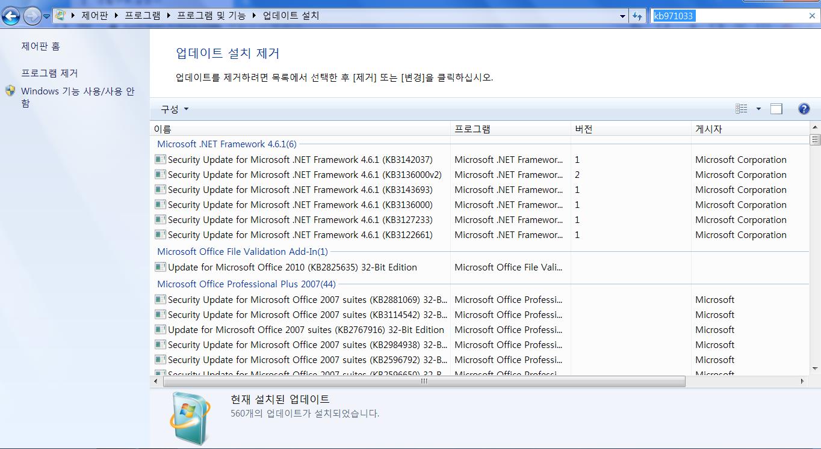This screenshot has height=449, width=821.
Task: Select Office 2010 update KB2825635 row
Action: pyautogui.click(x=480, y=267)
